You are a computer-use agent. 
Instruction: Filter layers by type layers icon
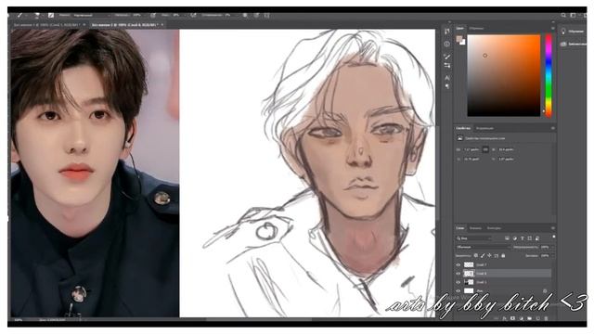click(522, 238)
